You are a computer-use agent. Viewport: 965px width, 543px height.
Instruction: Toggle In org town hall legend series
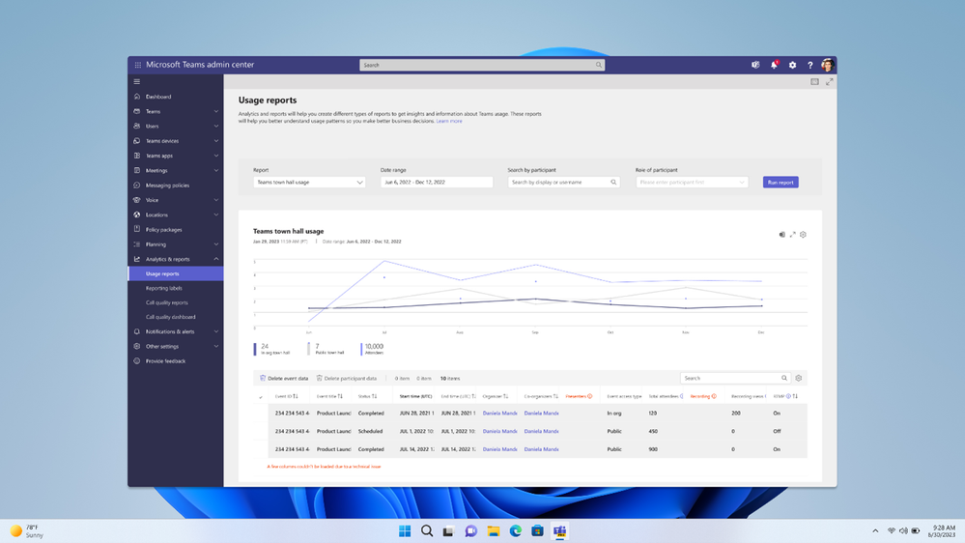point(272,349)
